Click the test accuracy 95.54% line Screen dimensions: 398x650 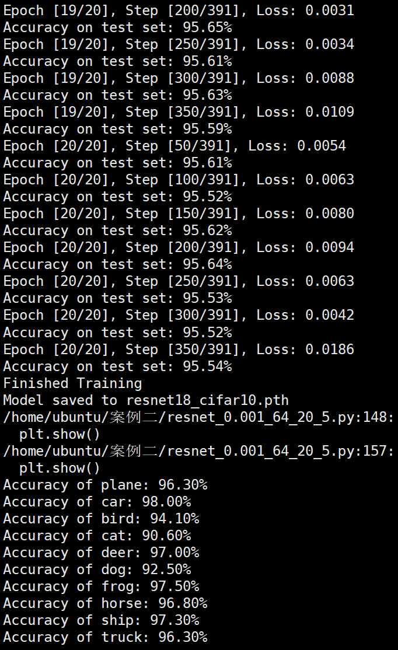[117, 366]
